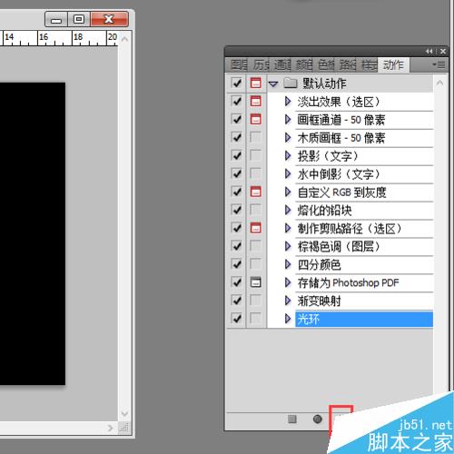This screenshot has height=454, width=454.
Task: Enable dialog box for 棕褐色调（图层）
Action: (256, 246)
